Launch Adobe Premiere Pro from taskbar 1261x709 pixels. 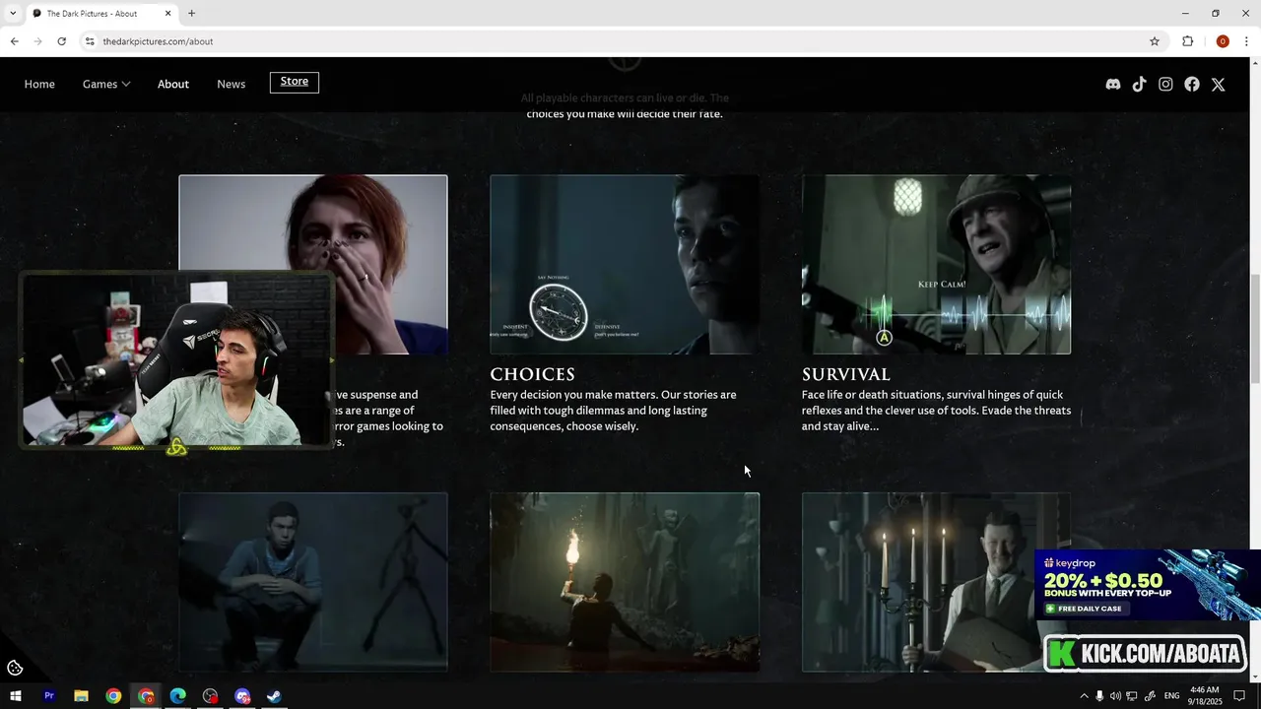point(48,696)
